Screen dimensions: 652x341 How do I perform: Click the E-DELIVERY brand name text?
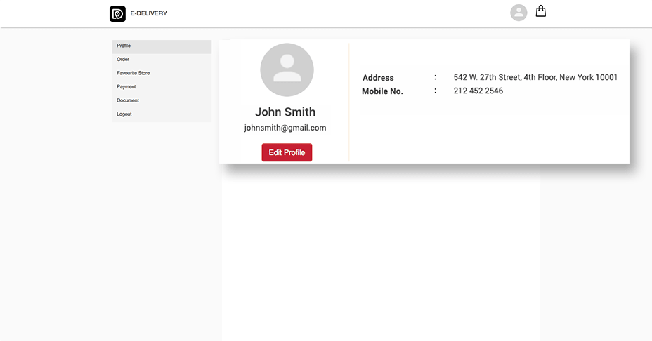click(x=149, y=13)
